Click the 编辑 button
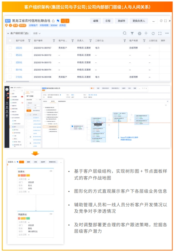Image resolution: width=174 pixels, height=252 pixels. [x=96, y=21]
